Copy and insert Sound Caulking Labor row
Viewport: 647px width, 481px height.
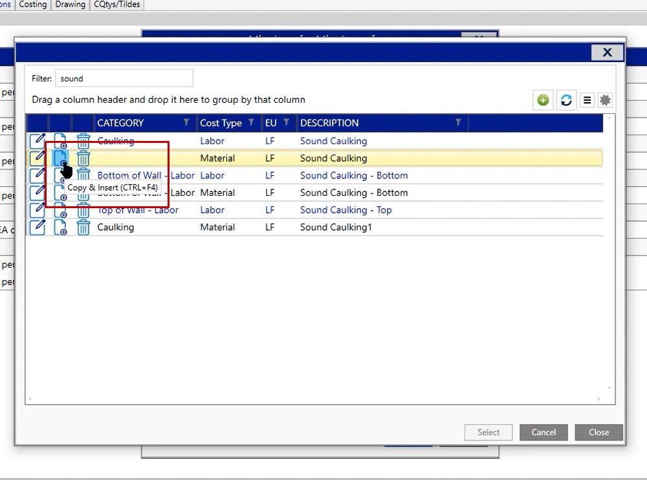point(60,141)
